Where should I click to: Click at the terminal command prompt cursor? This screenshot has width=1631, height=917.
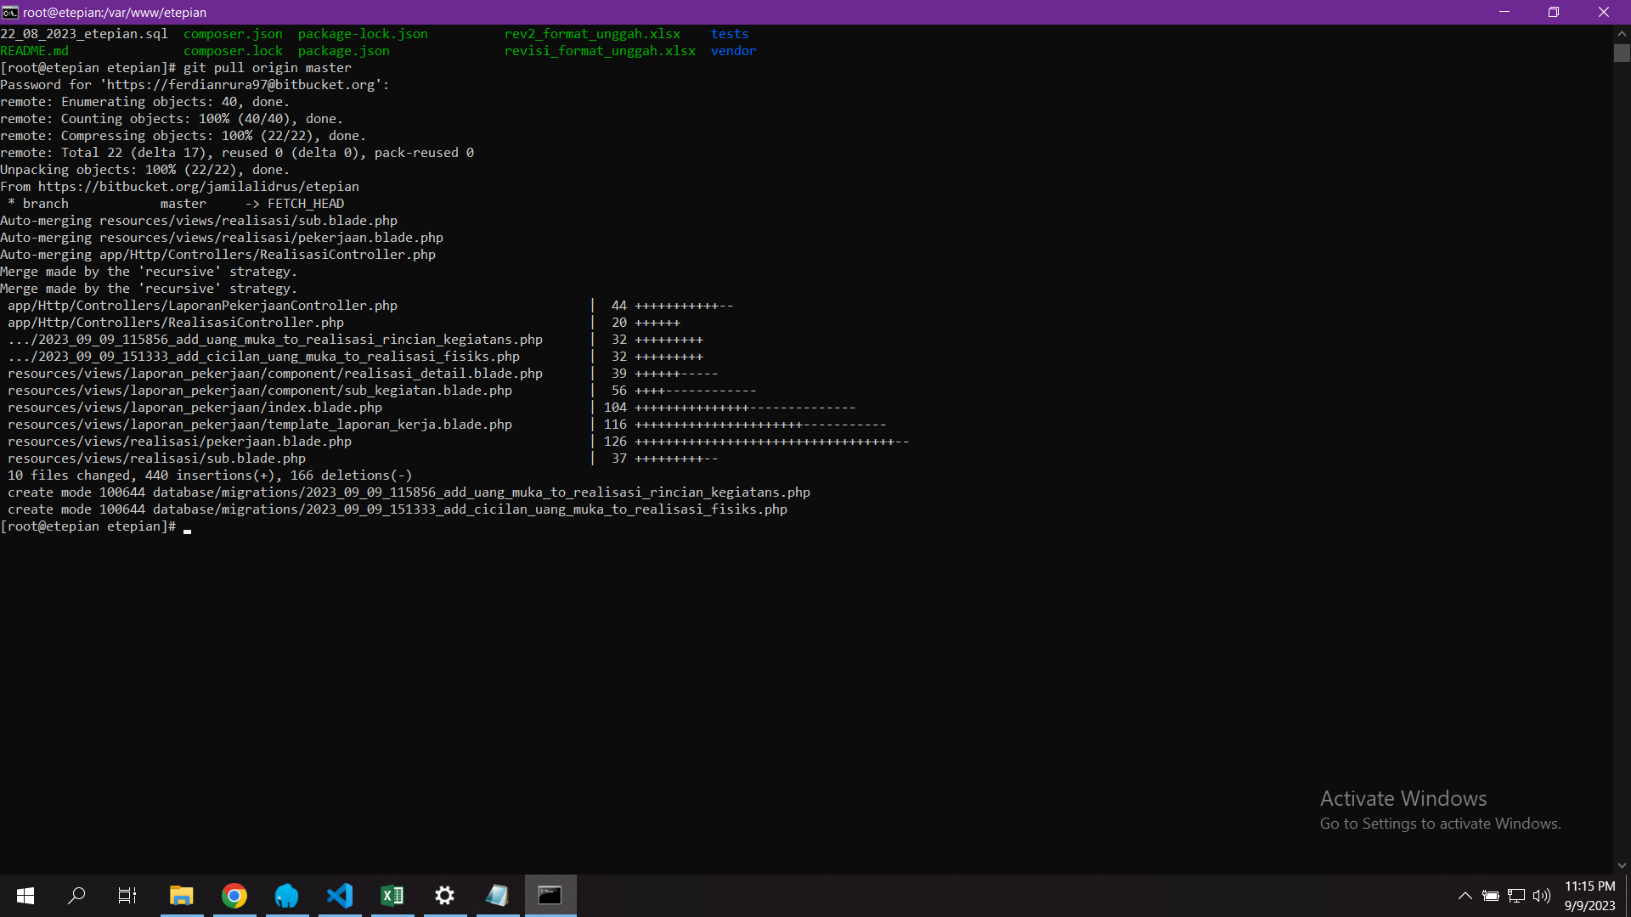point(188,527)
